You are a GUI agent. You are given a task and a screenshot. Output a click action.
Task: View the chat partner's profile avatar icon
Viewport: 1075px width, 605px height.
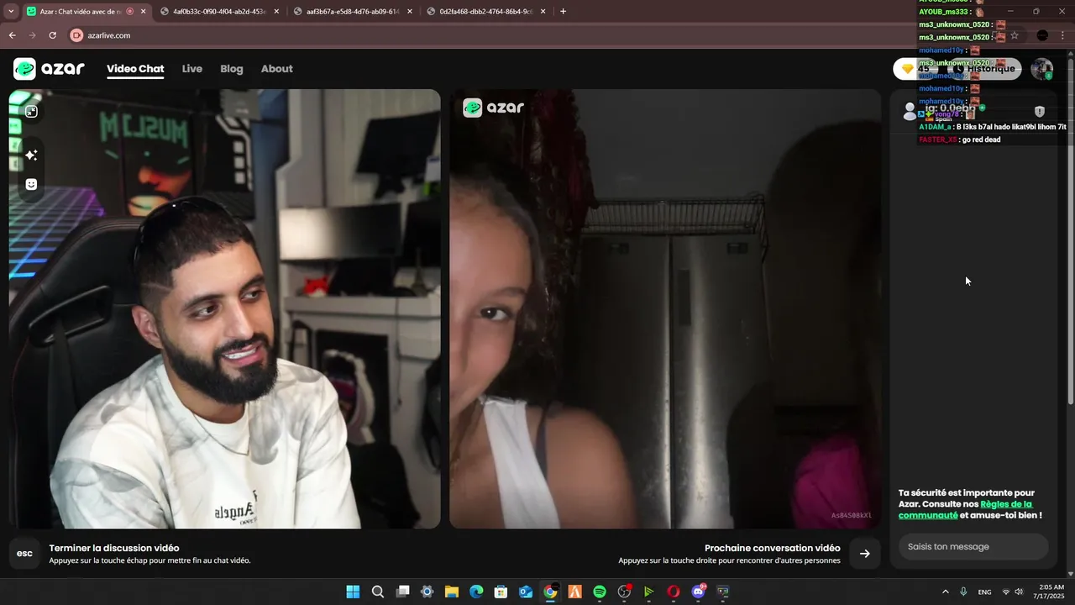[910, 110]
